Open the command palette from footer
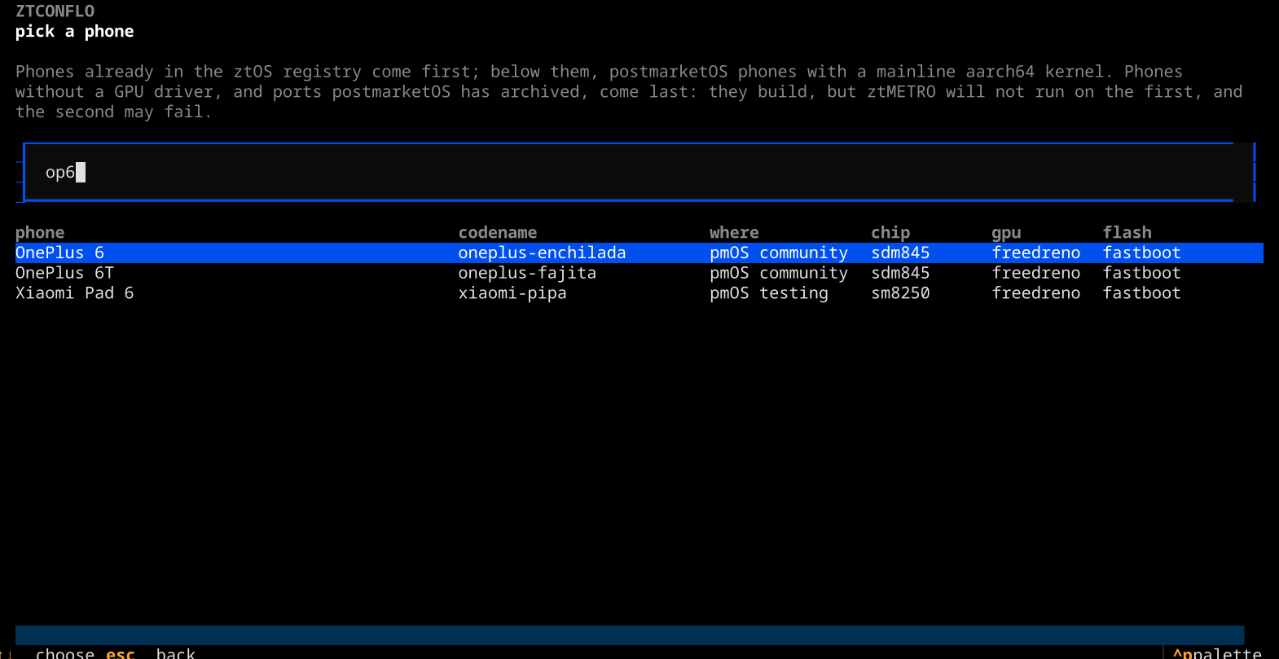 1217,652
